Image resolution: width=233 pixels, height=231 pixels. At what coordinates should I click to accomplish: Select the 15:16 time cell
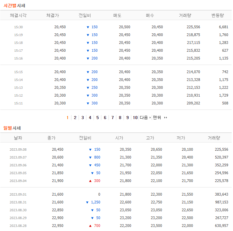point(18,58)
